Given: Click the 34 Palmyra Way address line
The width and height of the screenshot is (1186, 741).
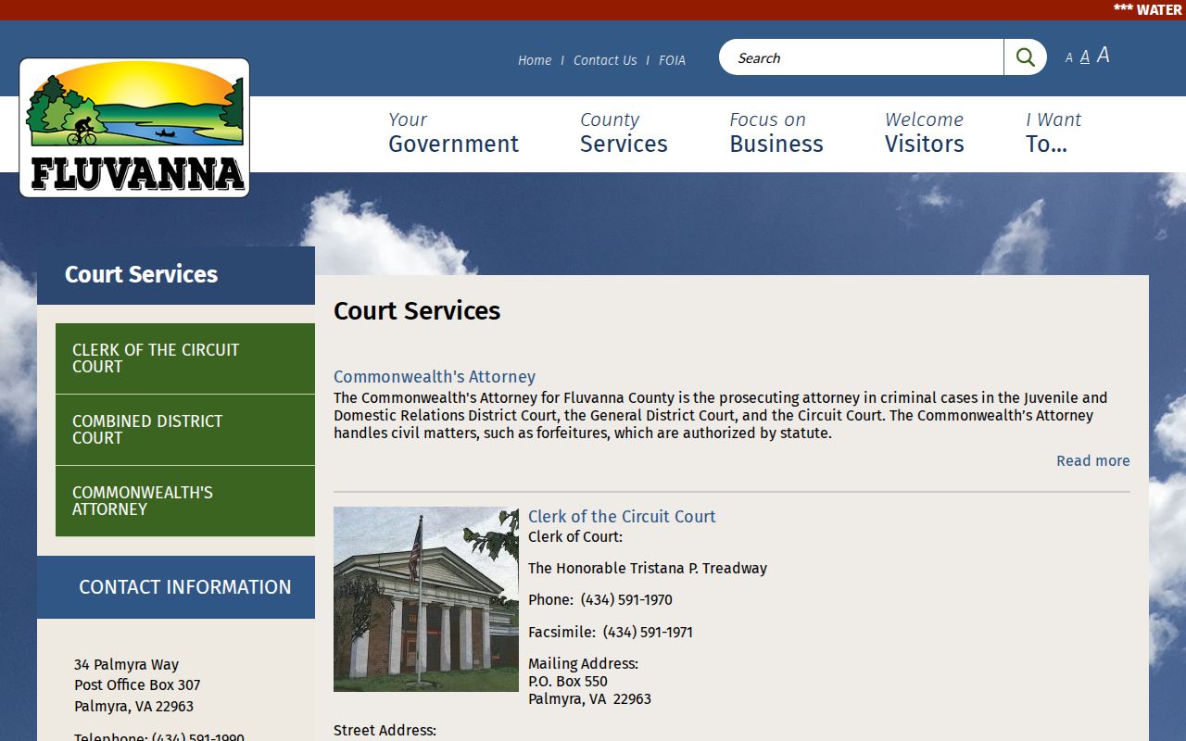Looking at the screenshot, I should pyautogui.click(x=126, y=665).
